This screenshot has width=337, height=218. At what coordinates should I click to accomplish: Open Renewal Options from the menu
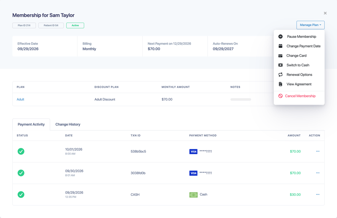[x=299, y=75]
